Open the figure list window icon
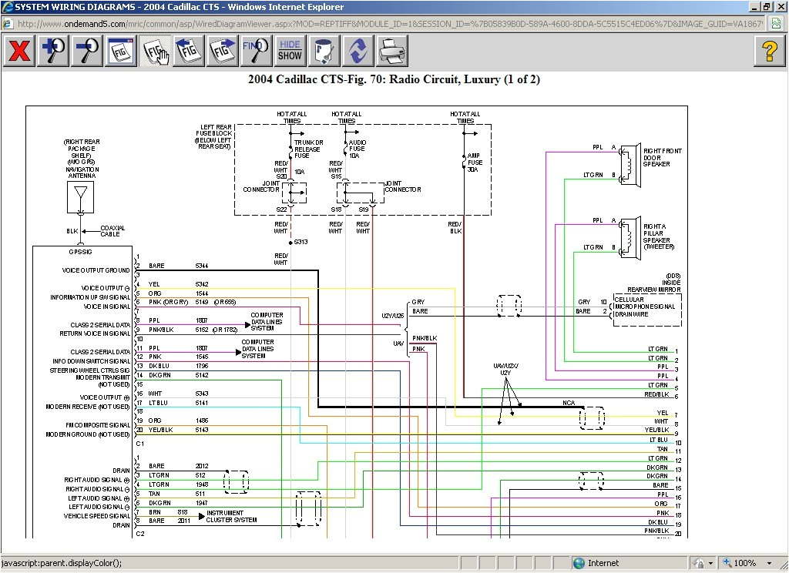This screenshot has width=789, height=573. pyautogui.click(x=122, y=51)
